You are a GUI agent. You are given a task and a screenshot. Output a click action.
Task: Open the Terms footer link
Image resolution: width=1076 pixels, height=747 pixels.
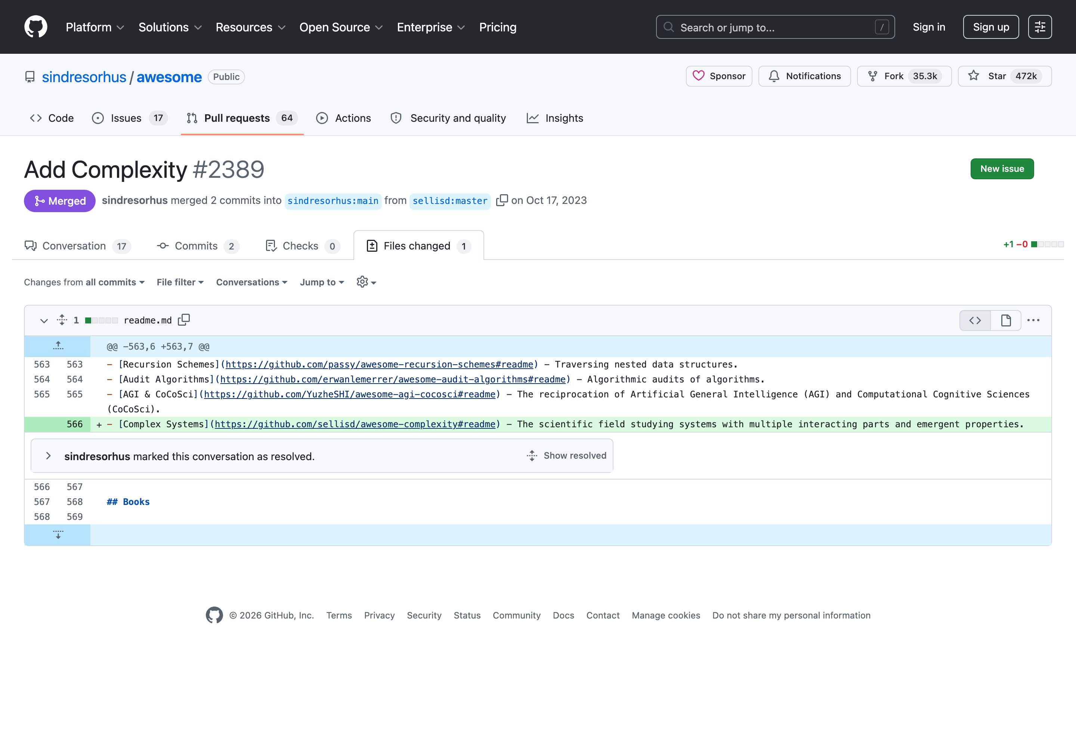coord(339,616)
